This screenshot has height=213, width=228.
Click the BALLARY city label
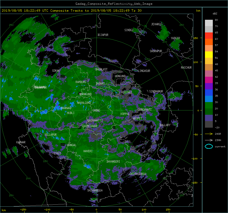[165, 125]
